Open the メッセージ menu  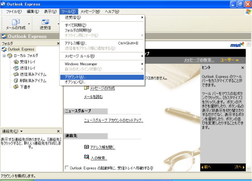(x=90, y=12)
